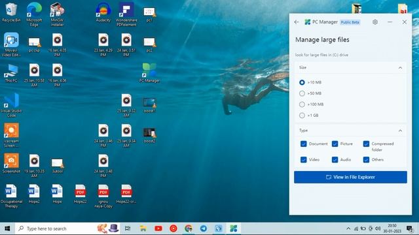This screenshot has width=419, height=235.
Task: Open the notification center icon
Action: [x=409, y=228]
